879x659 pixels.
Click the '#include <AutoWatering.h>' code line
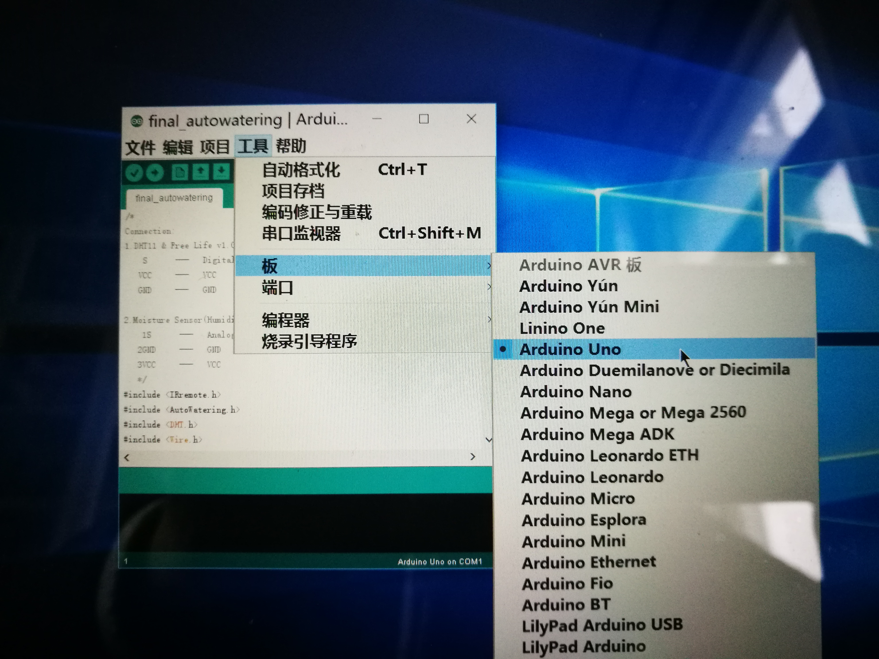pos(182,410)
